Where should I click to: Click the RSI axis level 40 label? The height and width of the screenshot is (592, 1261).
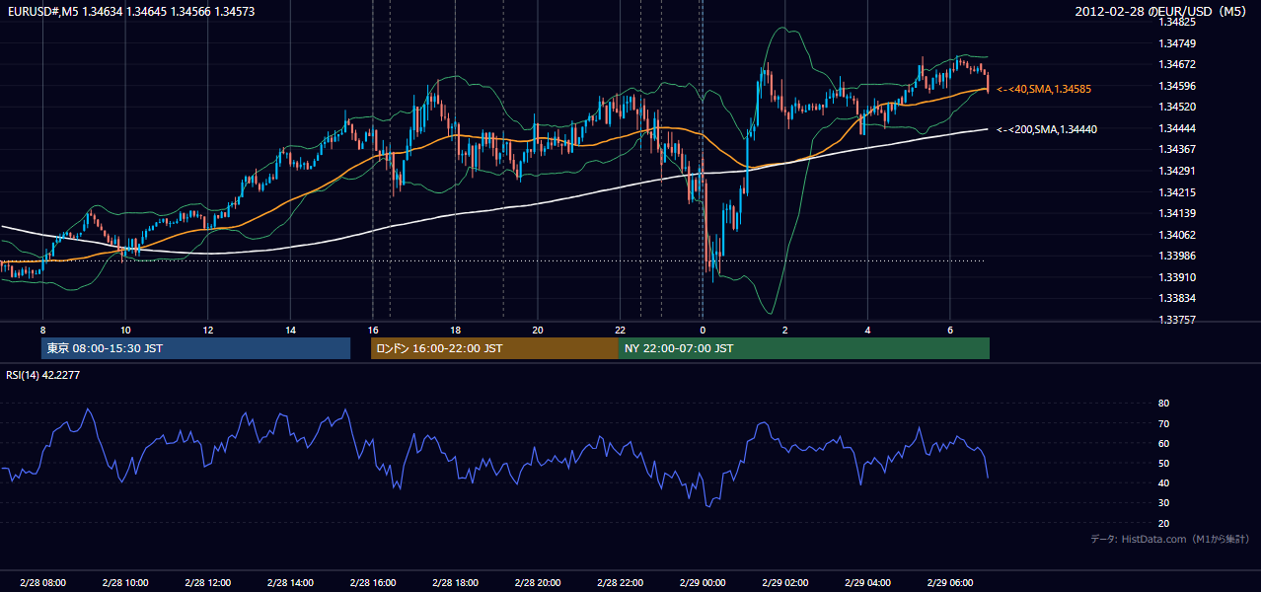[x=1163, y=482]
